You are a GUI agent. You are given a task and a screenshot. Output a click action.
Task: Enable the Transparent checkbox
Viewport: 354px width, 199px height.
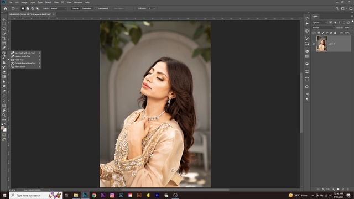(96, 8)
